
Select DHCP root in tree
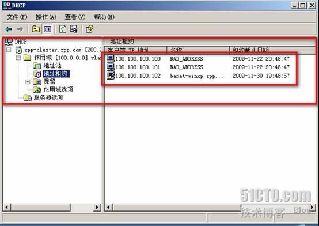tap(21, 42)
